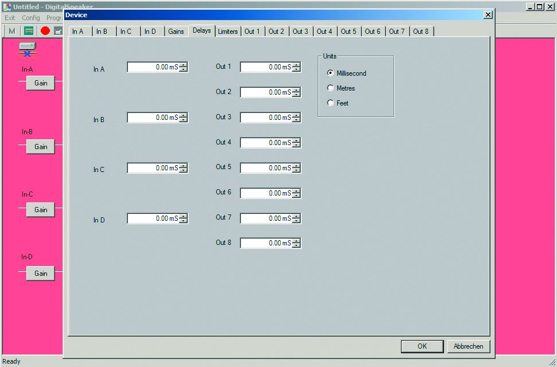Increase Out 7 delay with up arrow
Screen dimensions: 557x367
[x=296, y=216]
